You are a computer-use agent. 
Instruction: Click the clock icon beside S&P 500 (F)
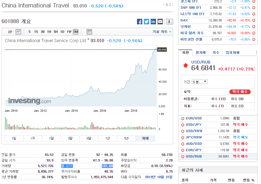pos(254,8)
